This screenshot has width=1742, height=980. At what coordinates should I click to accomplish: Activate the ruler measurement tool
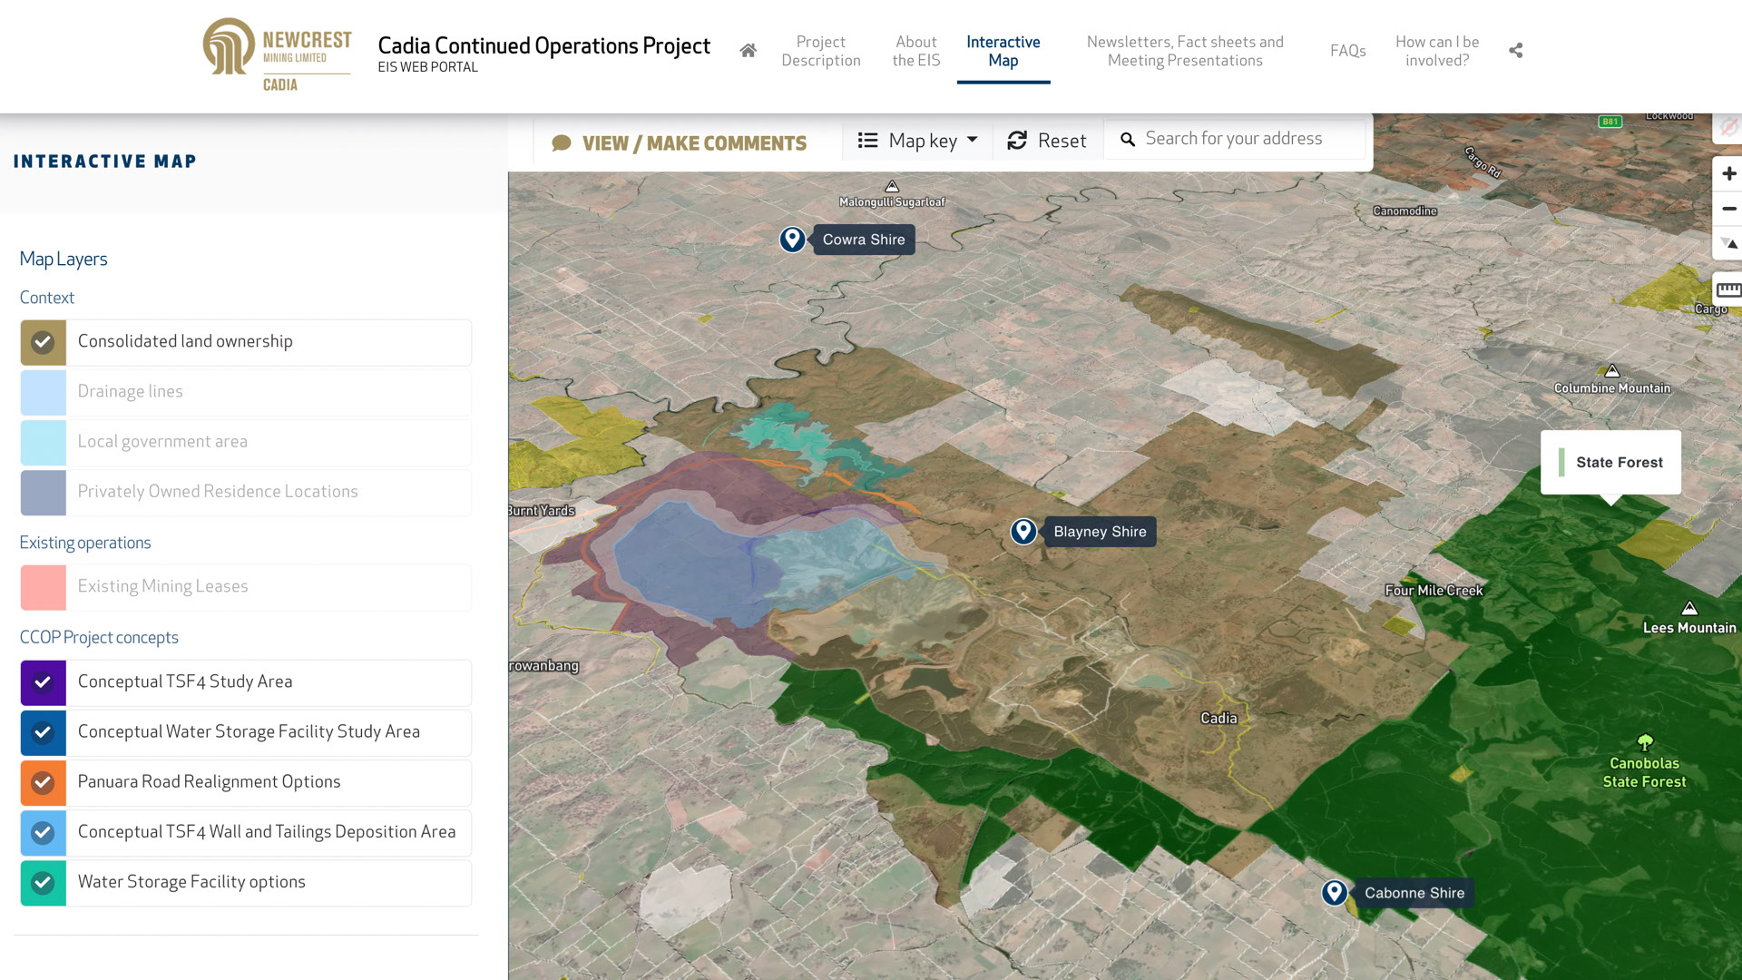(1728, 290)
